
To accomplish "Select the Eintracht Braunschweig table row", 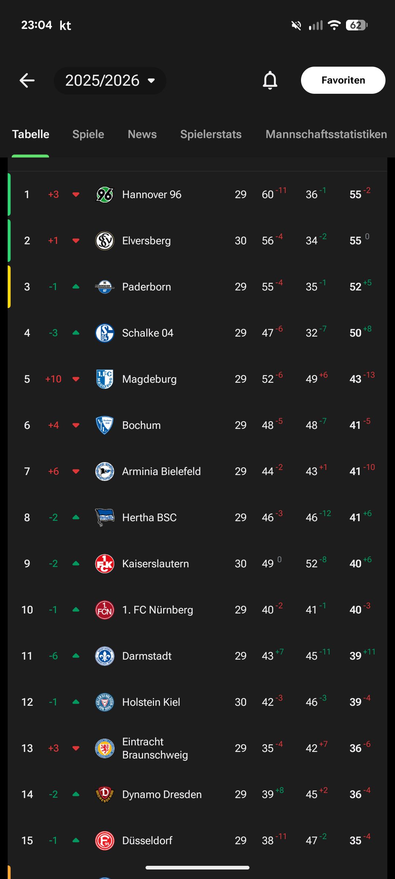I will click(197, 748).
